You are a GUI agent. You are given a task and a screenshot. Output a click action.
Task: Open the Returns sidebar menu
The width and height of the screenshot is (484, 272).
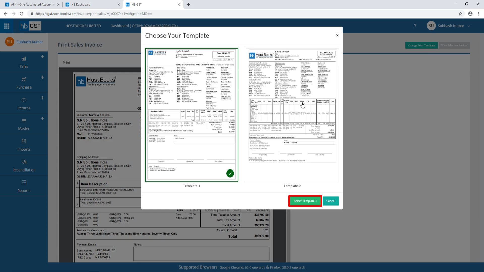click(x=24, y=104)
